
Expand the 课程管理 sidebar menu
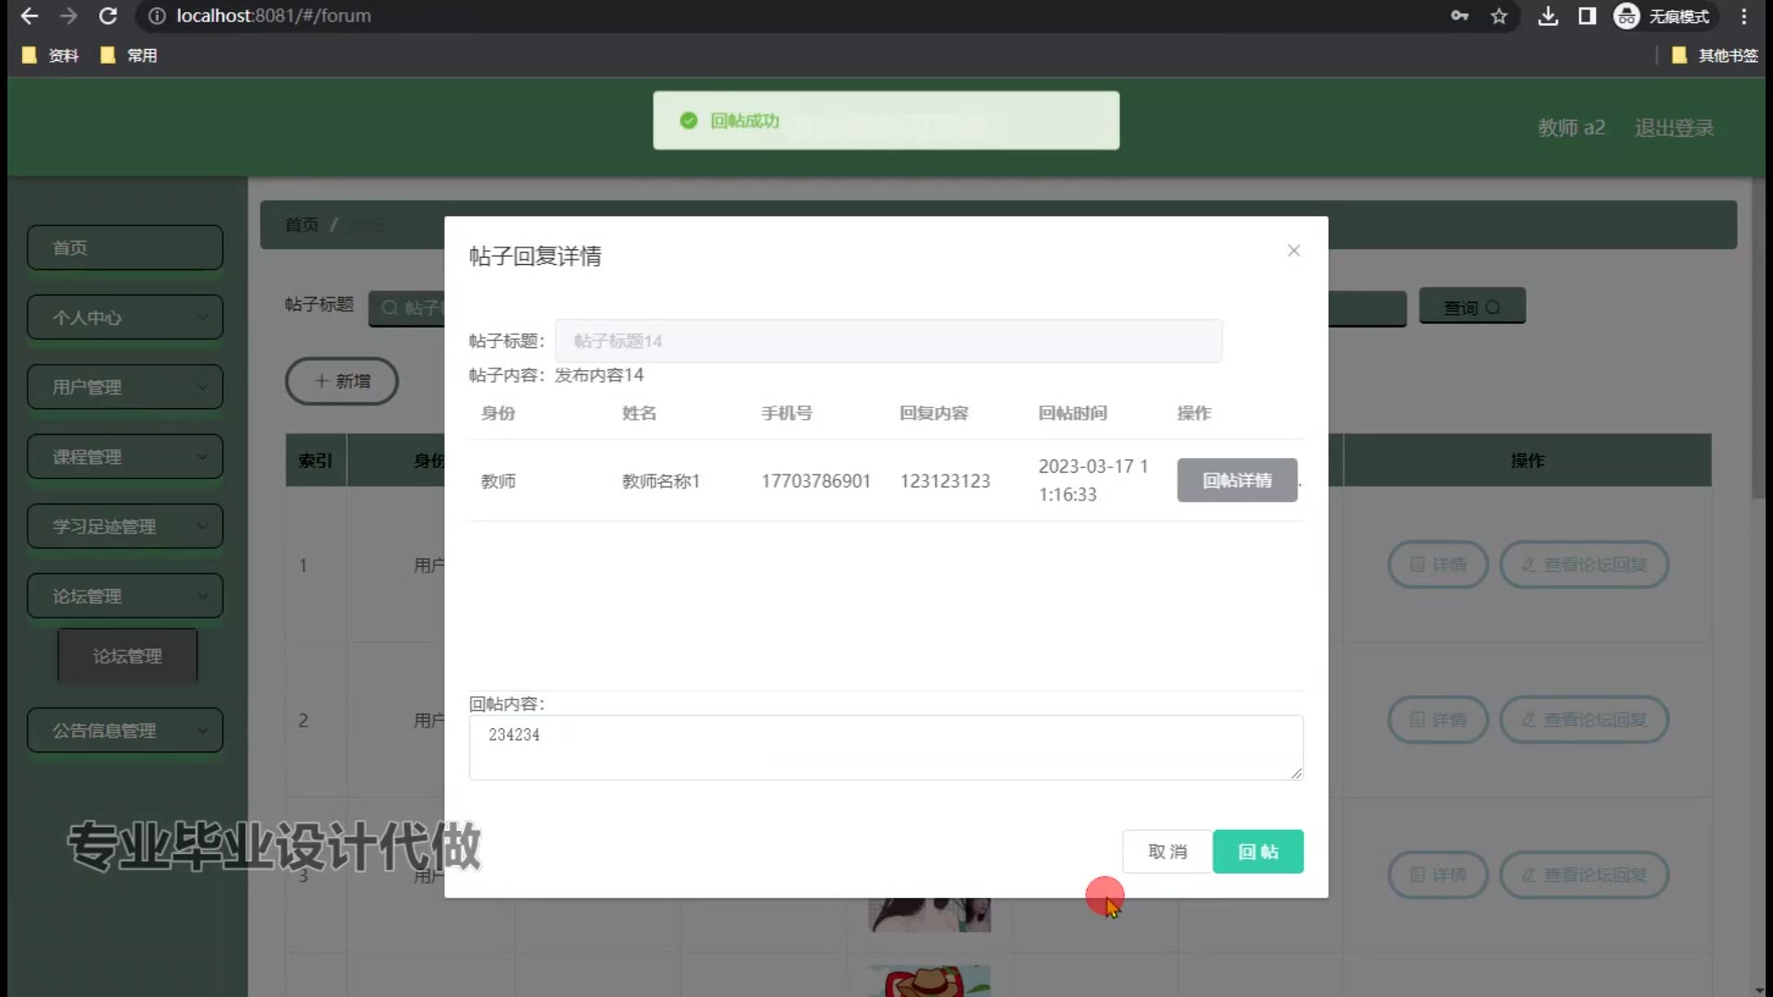coord(125,457)
